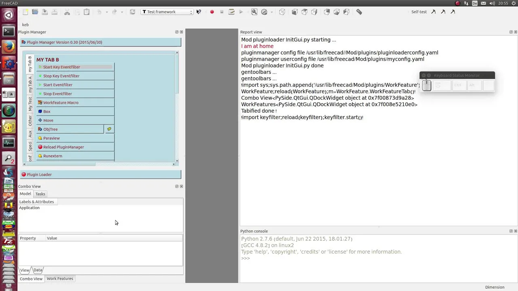
Task: Click the ObjTree button
Action: click(70, 129)
